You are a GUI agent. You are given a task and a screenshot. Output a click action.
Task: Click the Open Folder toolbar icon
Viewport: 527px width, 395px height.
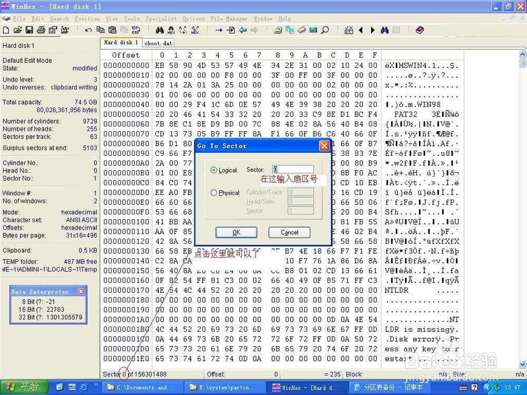65,30
